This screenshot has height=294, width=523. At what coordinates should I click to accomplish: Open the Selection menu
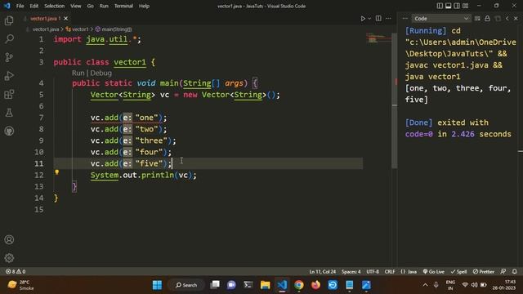55,6
